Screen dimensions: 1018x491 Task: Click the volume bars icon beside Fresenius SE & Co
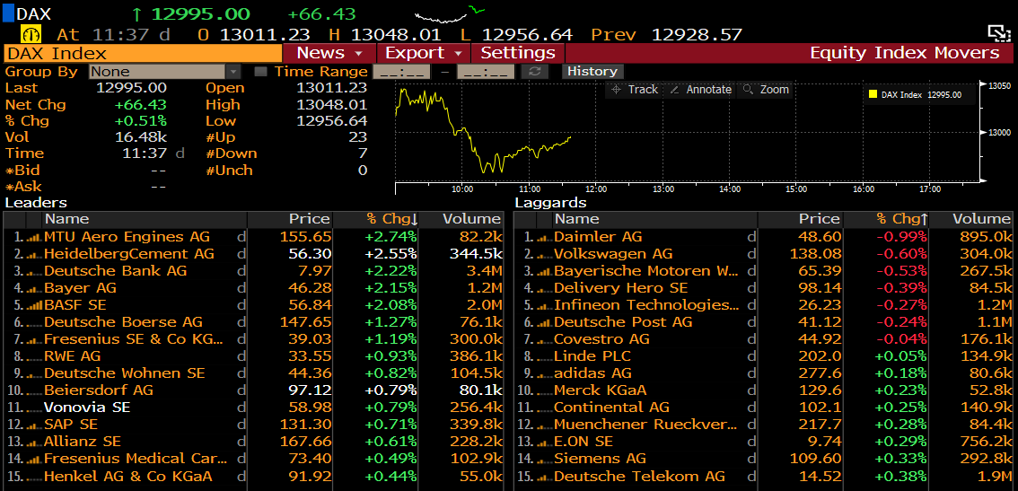point(33,339)
